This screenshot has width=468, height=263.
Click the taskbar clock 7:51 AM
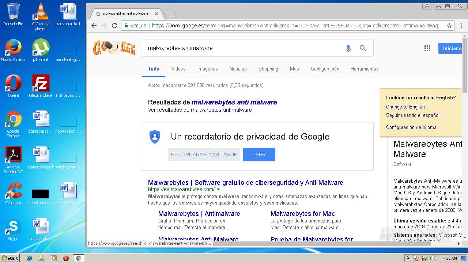click(x=449, y=258)
